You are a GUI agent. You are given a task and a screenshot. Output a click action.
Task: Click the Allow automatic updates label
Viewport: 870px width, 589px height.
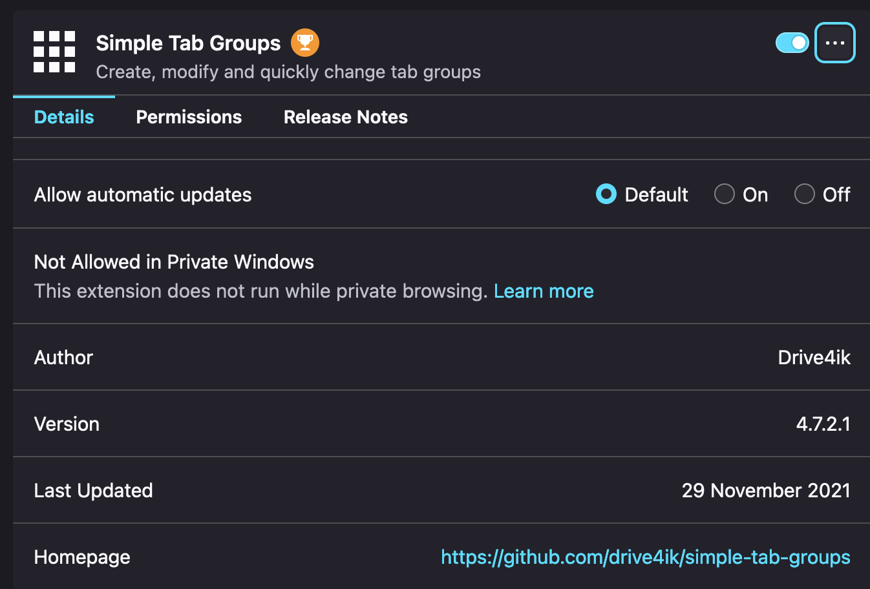[143, 195]
